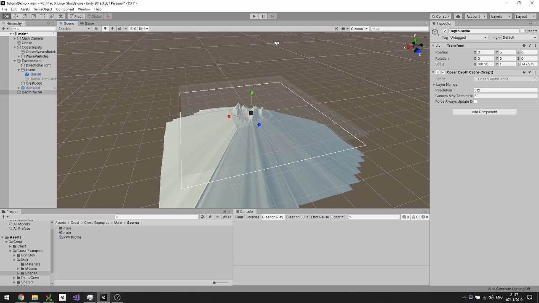This screenshot has height=303, width=539.
Task: Toggle Clear on Play in Console
Action: [272, 217]
